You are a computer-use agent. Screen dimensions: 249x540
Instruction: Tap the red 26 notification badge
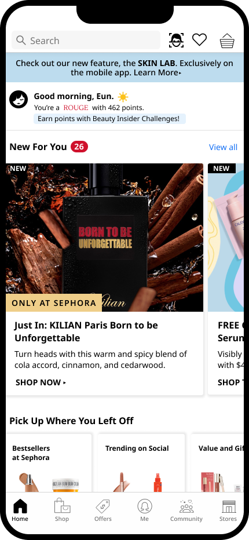click(79, 147)
